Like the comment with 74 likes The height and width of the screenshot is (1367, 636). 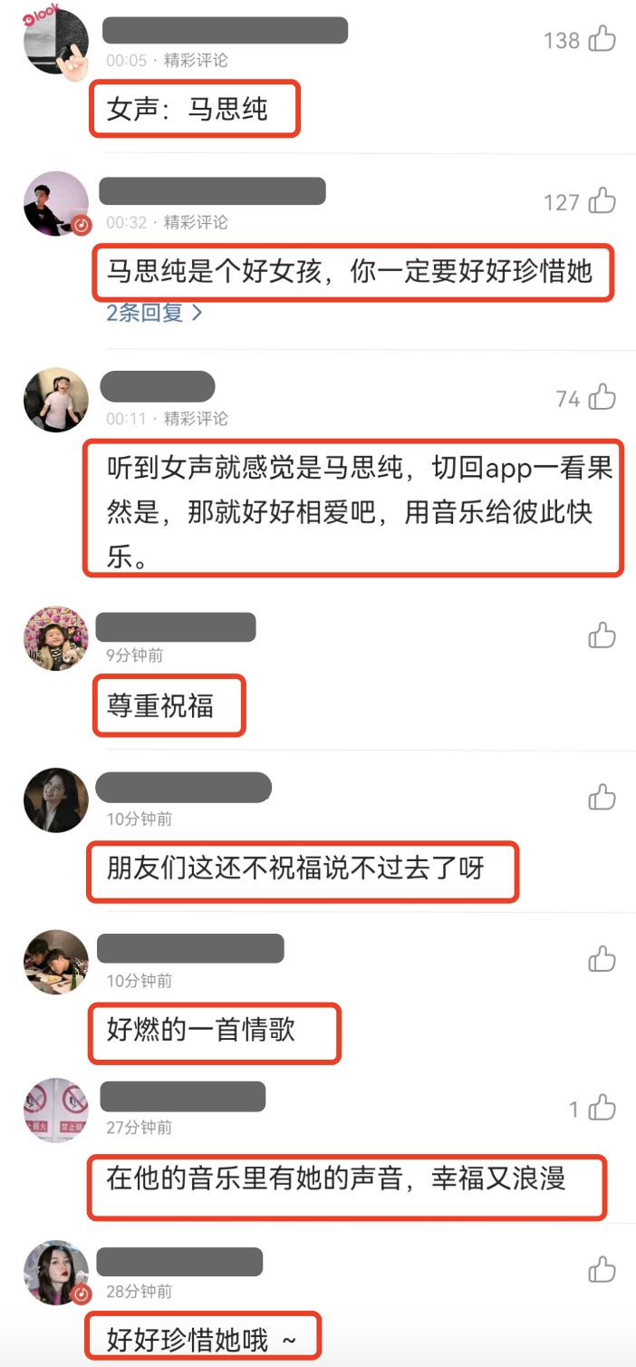[602, 398]
